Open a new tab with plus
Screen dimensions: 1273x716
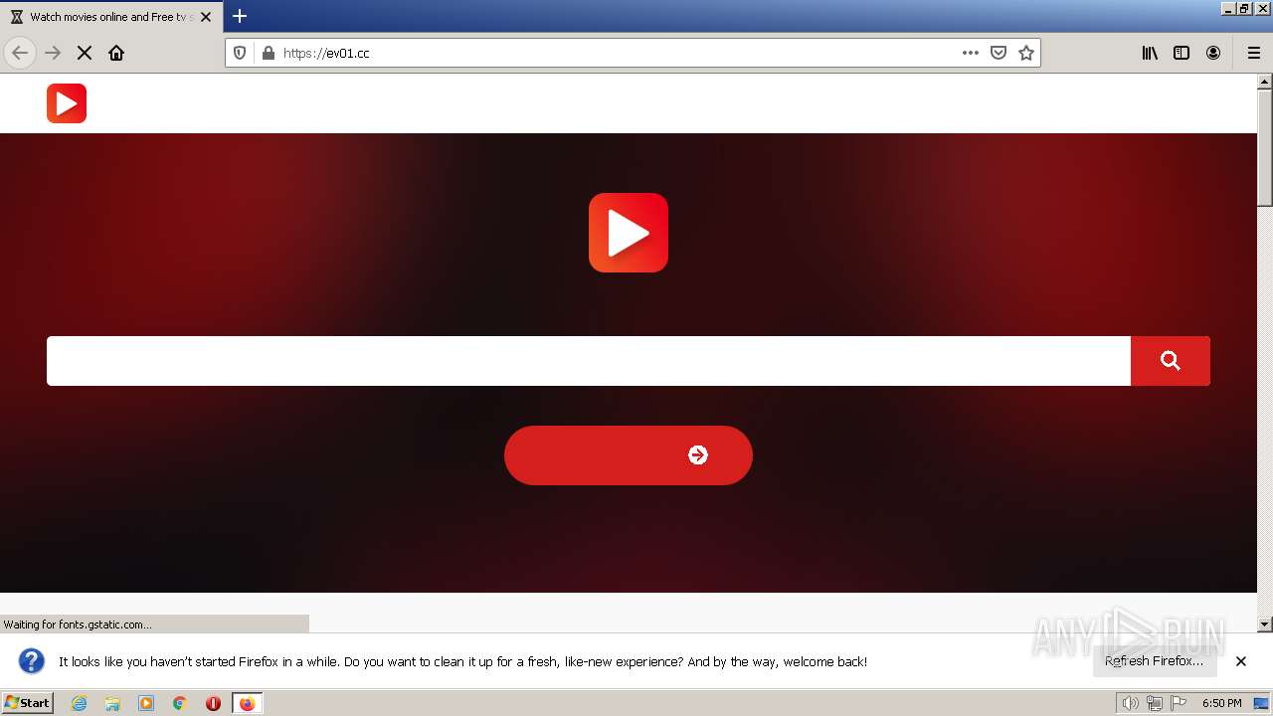click(x=240, y=16)
